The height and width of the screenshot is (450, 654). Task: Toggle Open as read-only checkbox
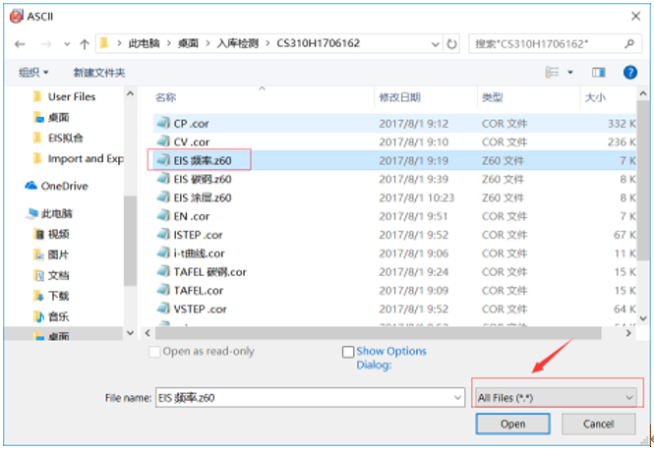click(154, 352)
